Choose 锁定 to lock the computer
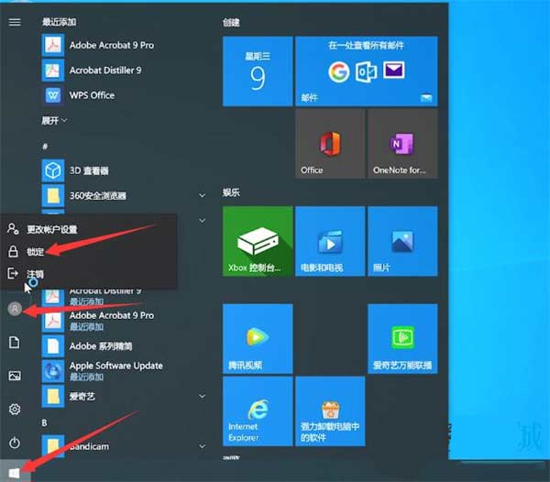The image size is (550, 482). tap(88, 251)
